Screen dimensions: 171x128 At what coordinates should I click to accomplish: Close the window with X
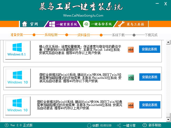click(165, 4)
